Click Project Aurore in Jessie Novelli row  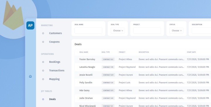pyautogui.click(x=126, y=75)
